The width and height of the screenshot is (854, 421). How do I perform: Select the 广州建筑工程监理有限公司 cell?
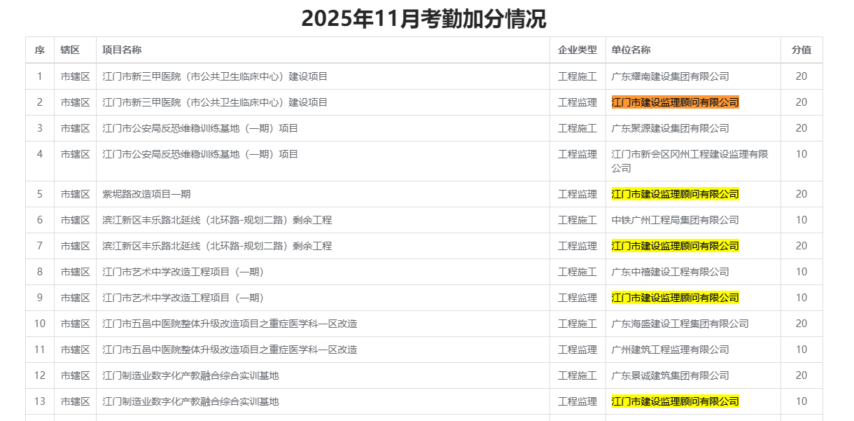pos(670,350)
